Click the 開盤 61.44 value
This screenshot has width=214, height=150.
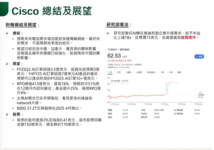[125, 110]
